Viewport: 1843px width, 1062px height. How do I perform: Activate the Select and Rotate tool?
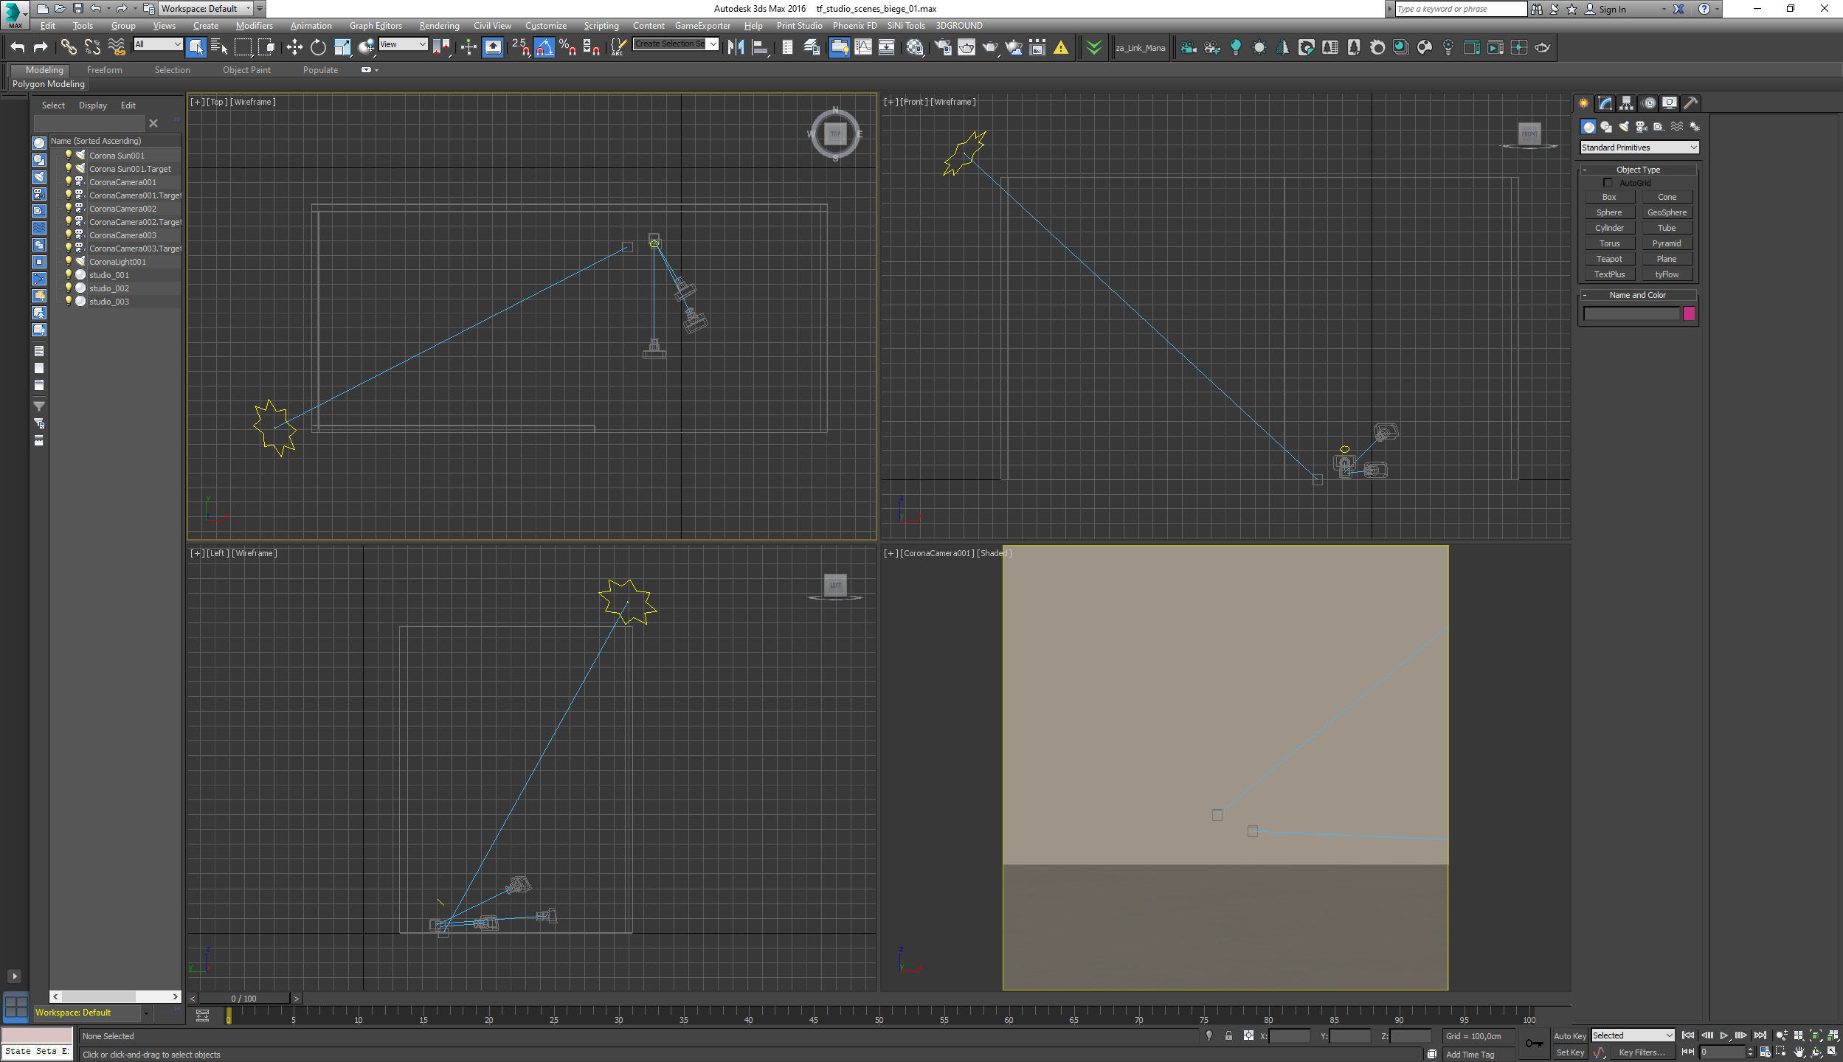tap(318, 48)
